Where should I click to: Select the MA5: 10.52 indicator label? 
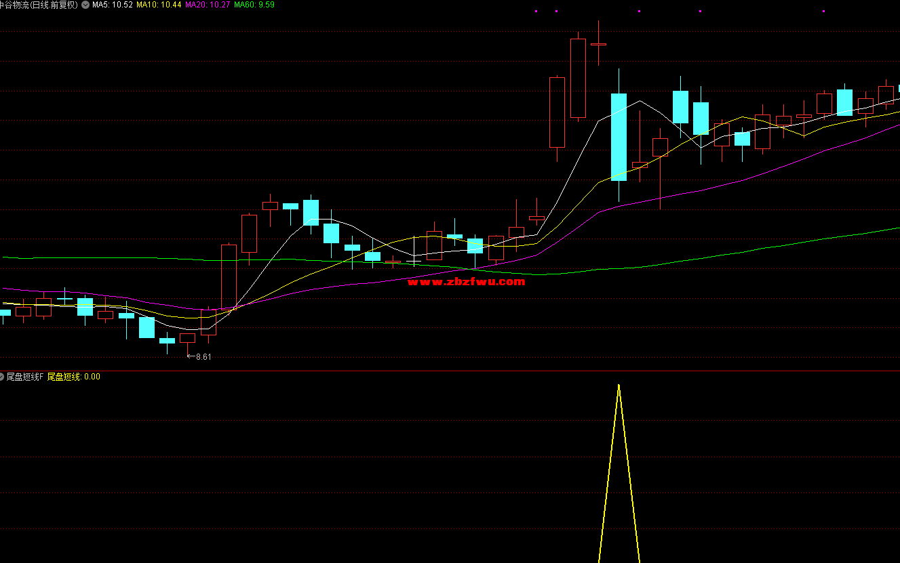click(x=112, y=5)
